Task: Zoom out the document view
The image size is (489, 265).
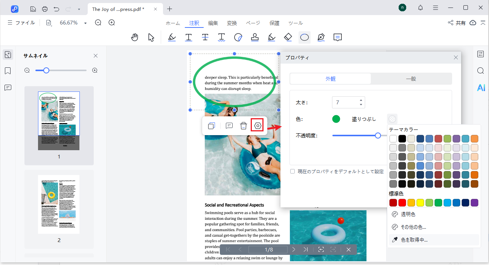Action: 98,23
